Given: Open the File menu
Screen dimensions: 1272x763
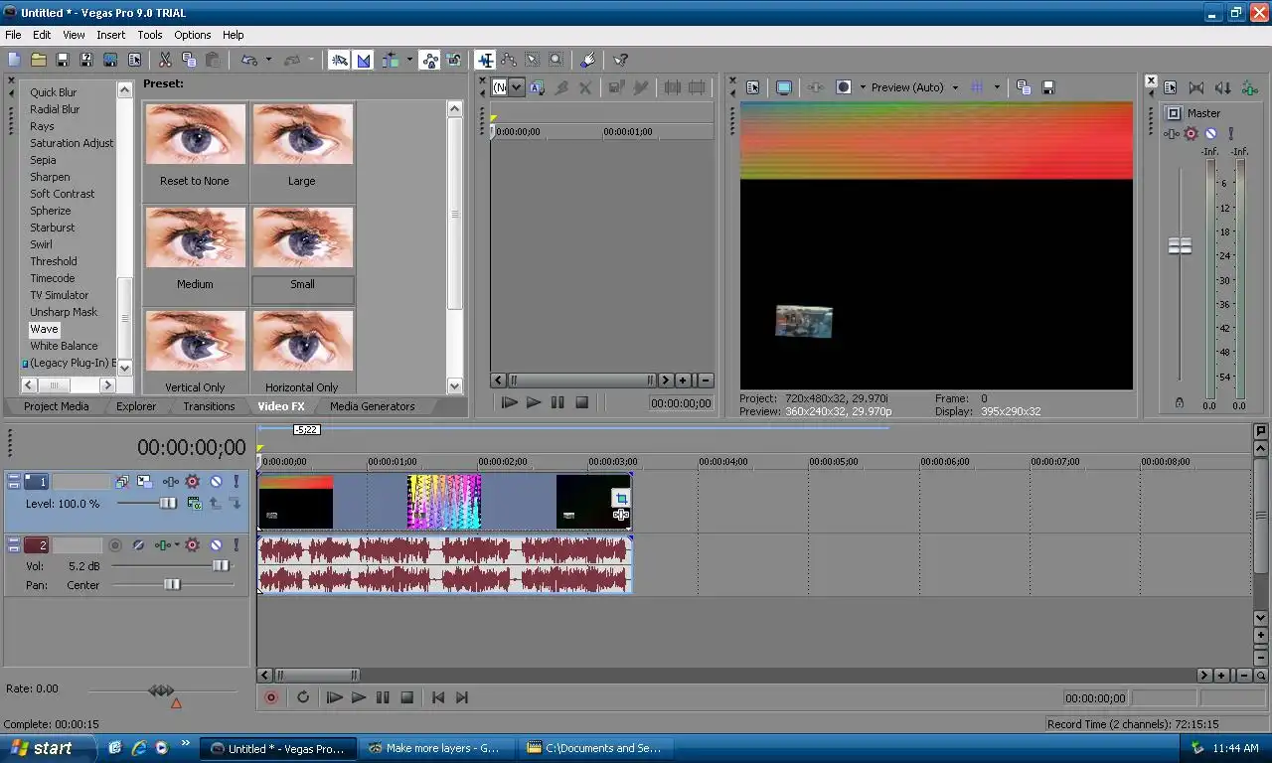Looking at the screenshot, I should [13, 35].
